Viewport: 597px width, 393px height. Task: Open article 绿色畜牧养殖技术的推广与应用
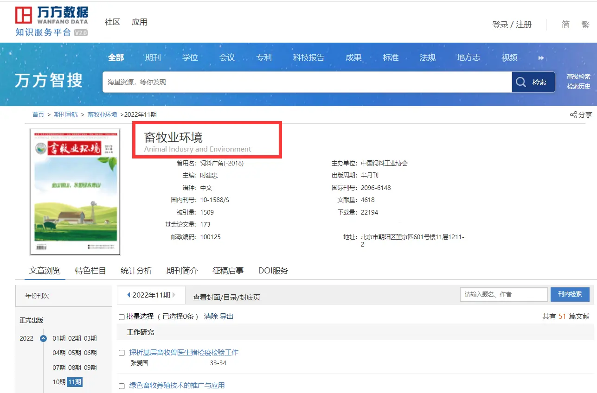point(177,386)
